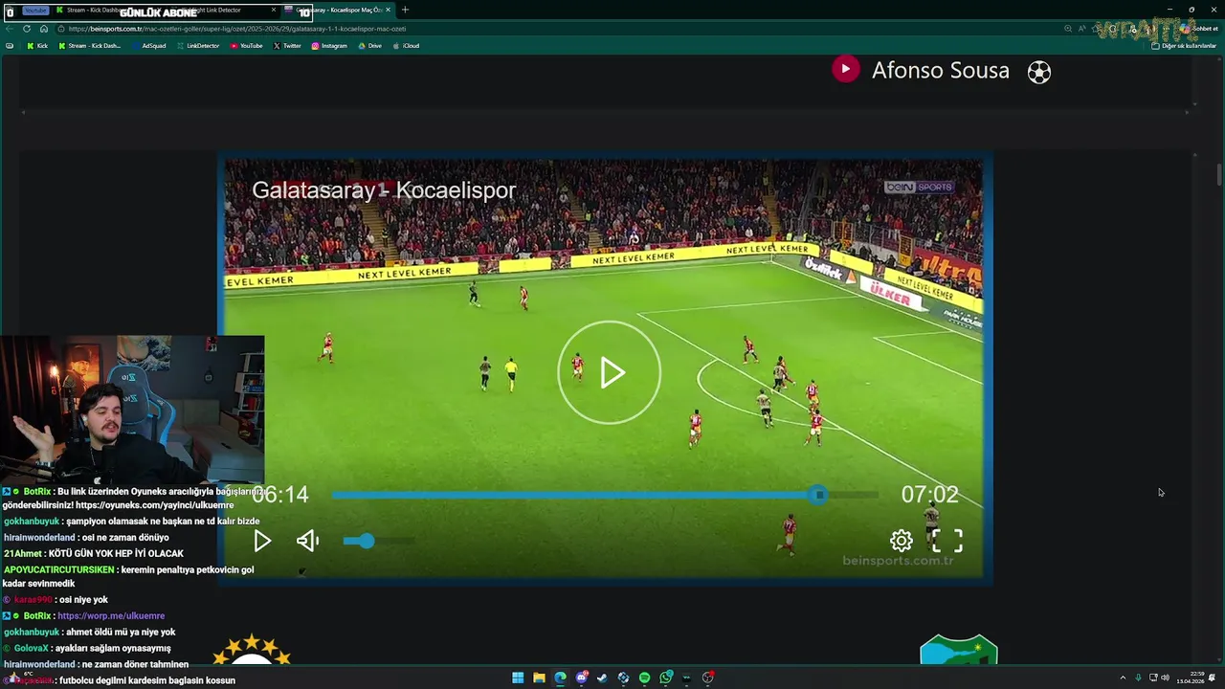Click chat username GolovaX
Screen dimensions: 1225x689
coord(32,649)
